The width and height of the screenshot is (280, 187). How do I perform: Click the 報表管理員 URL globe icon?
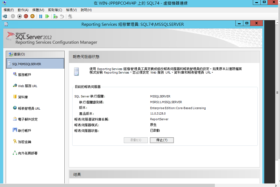point(15,108)
